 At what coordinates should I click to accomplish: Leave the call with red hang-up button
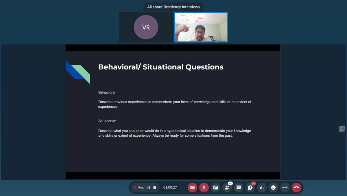296,188
